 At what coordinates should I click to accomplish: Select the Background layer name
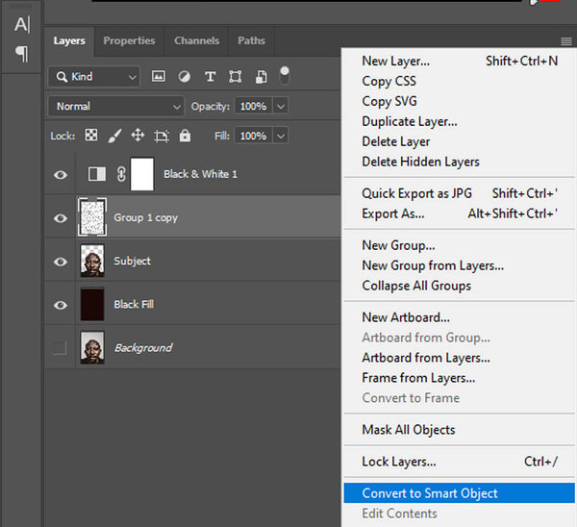(x=143, y=348)
